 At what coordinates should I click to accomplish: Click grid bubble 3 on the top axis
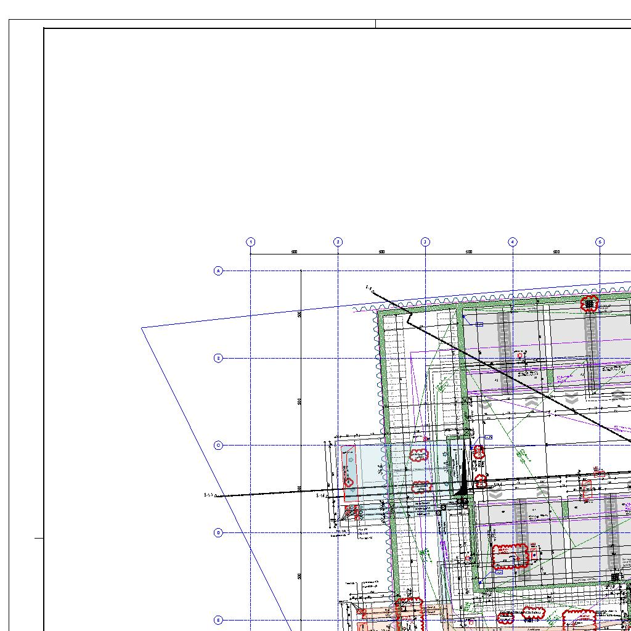point(425,242)
